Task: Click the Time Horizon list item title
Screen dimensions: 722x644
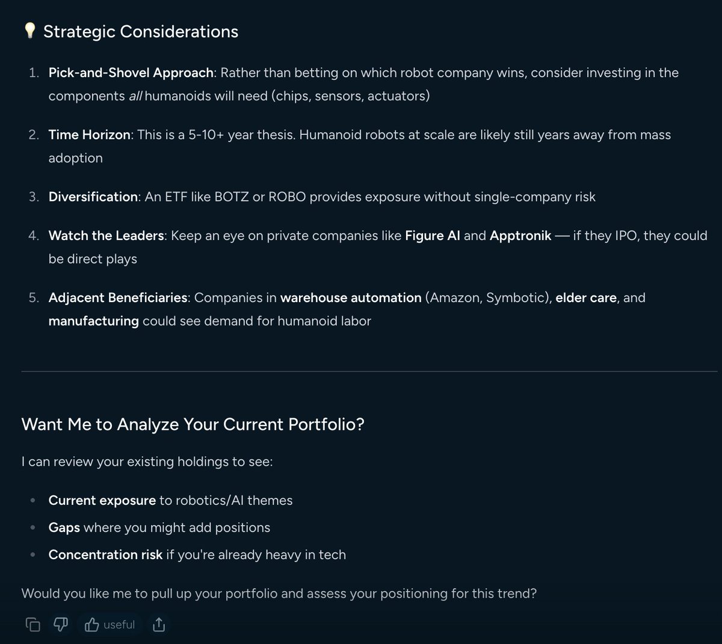Action: [89, 135]
